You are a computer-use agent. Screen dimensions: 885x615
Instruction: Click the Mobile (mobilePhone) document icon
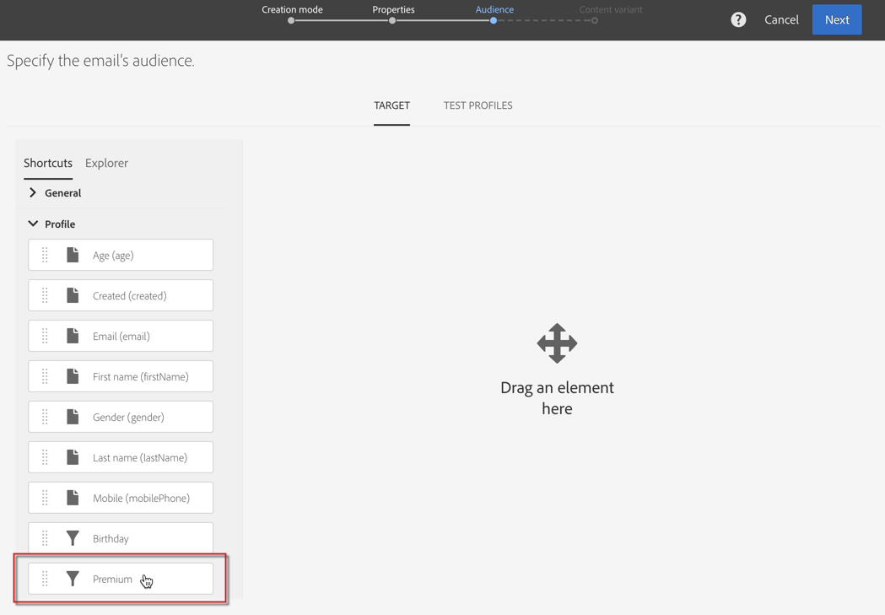click(x=73, y=498)
